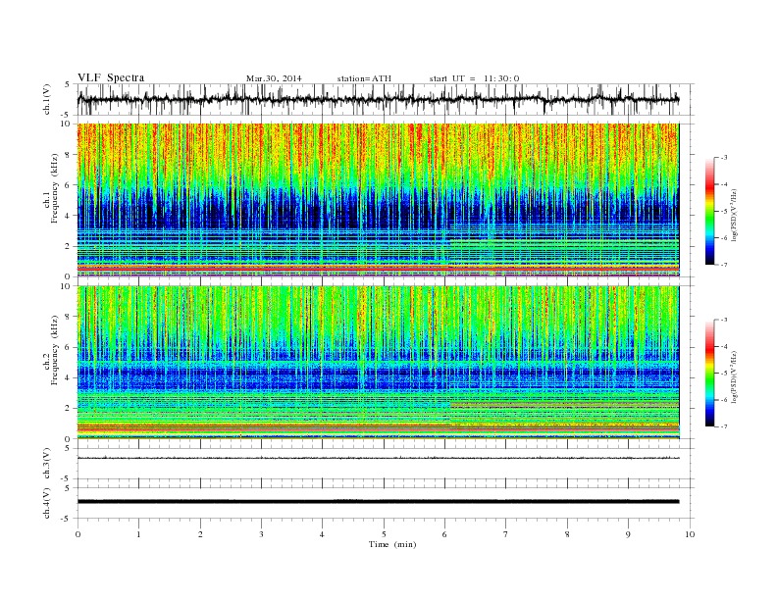777x600 pixels.
Task: Click the '-3' tick on ch.1 color bar
Action: click(723, 158)
